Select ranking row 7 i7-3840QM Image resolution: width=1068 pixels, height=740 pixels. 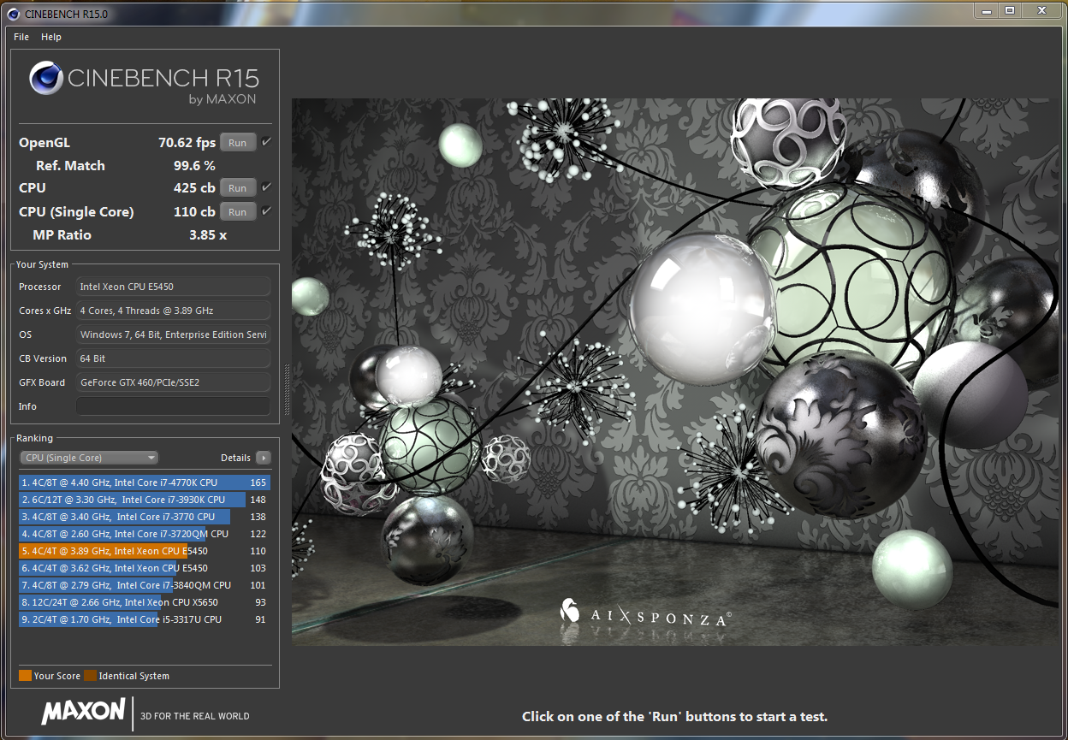click(x=145, y=585)
